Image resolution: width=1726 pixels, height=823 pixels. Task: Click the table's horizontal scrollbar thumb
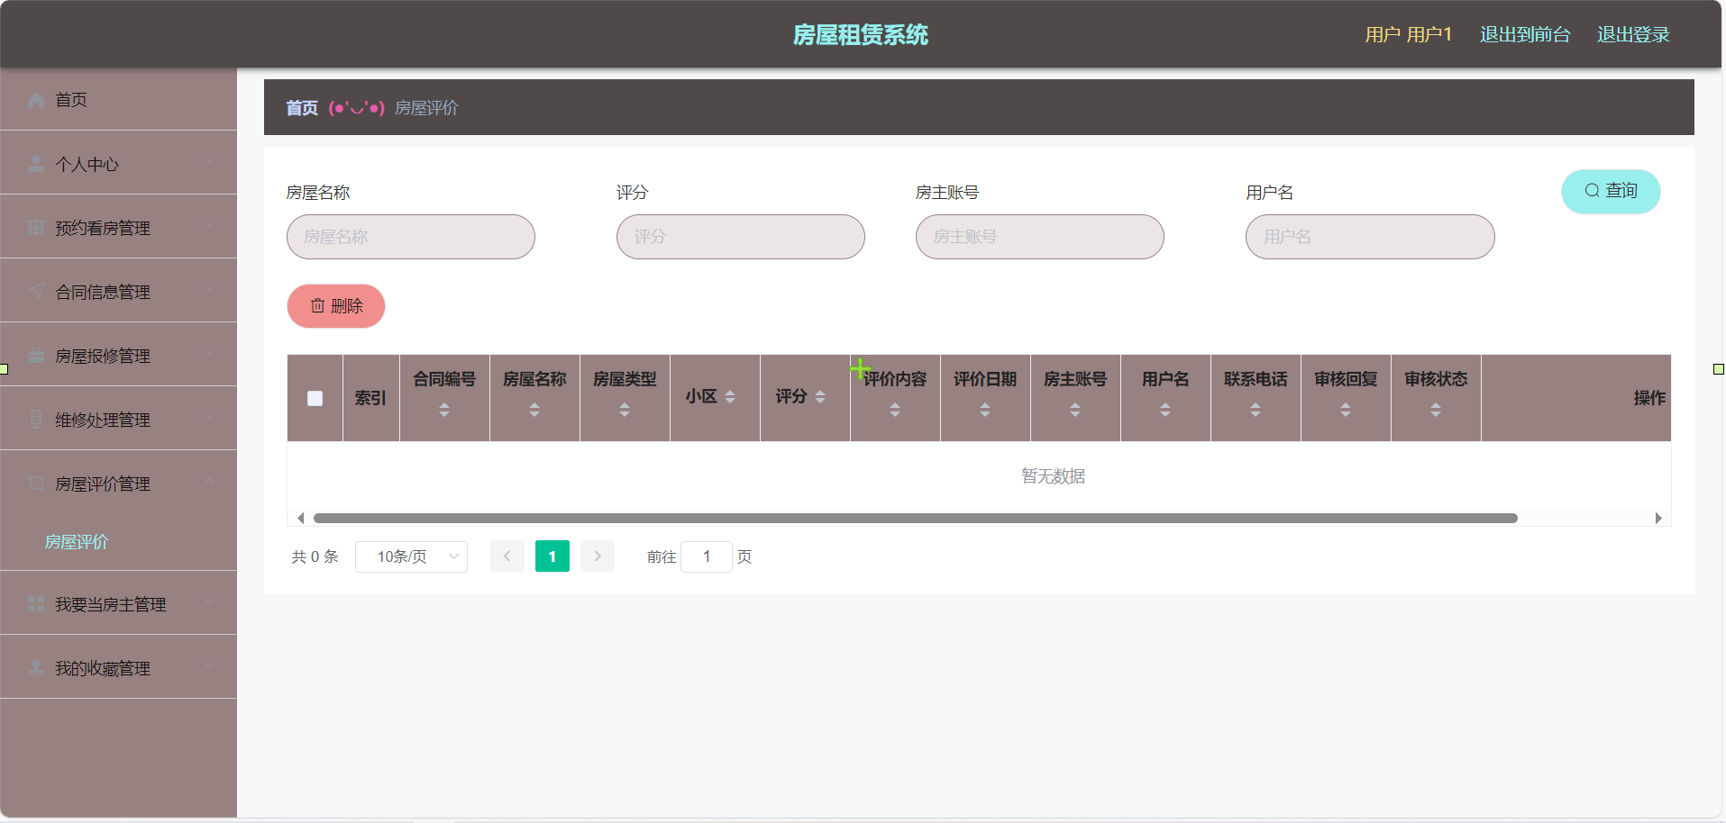point(916,518)
